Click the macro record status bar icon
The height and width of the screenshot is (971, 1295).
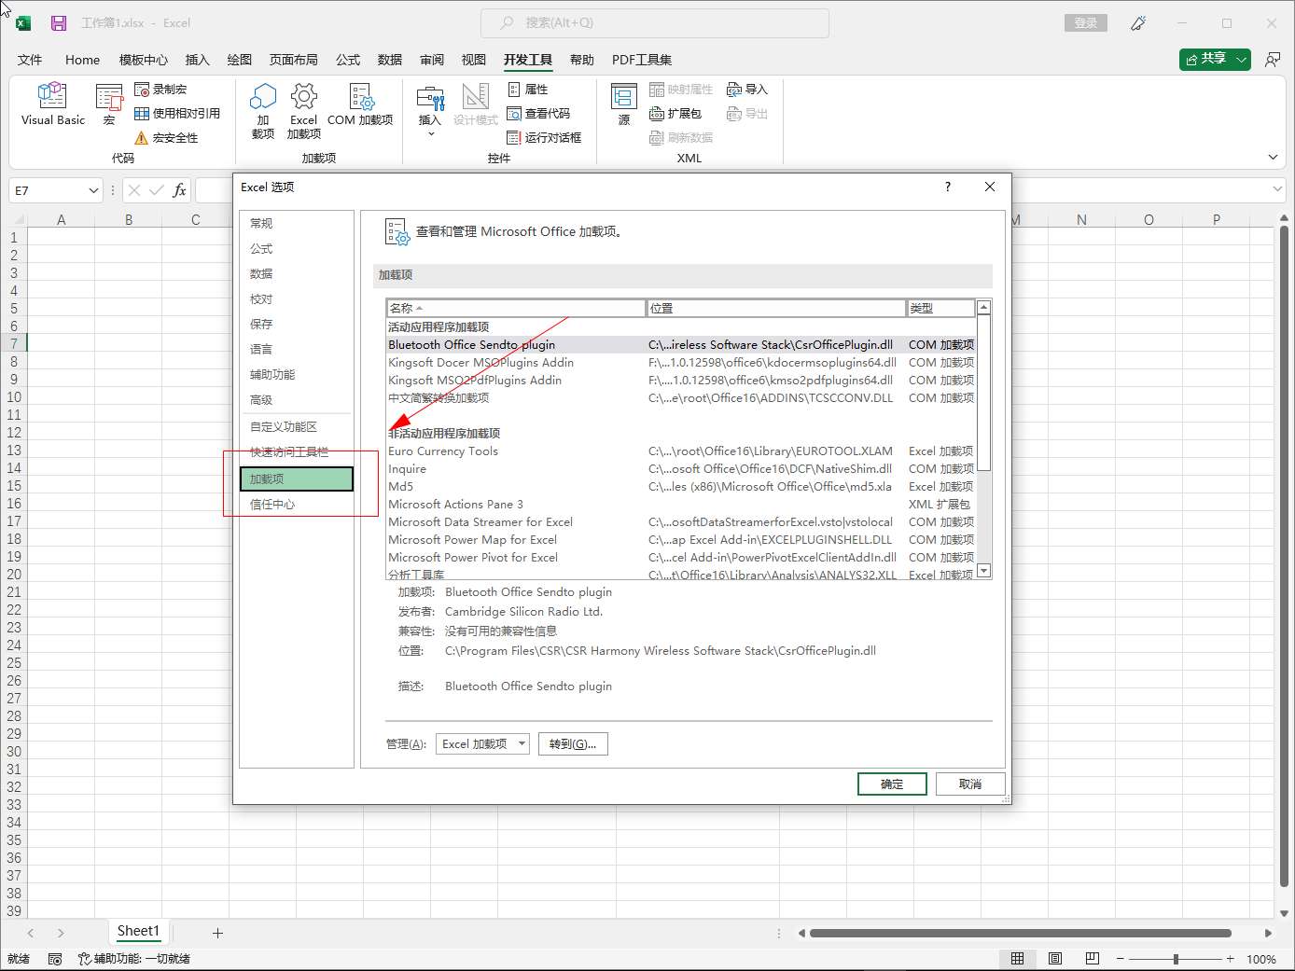55,959
